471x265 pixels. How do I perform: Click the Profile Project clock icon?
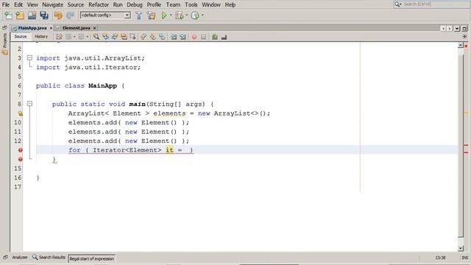tap(195, 15)
